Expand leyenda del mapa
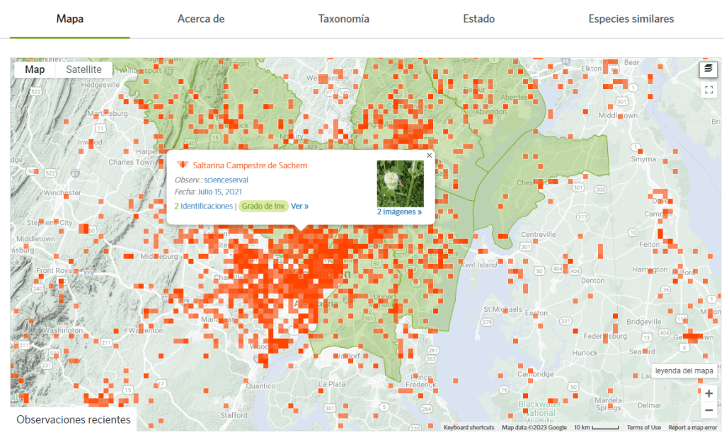724x437 pixels. pyautogui.click(x=684, y=371)
